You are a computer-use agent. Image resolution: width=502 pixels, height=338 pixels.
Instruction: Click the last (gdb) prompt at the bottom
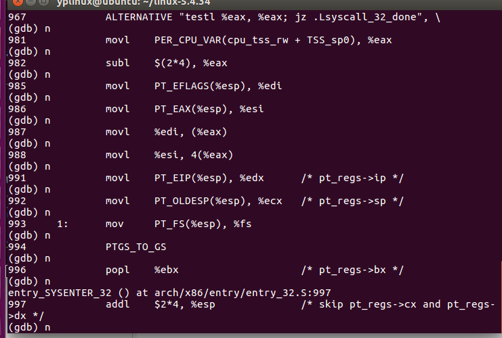tap(23, 327)
